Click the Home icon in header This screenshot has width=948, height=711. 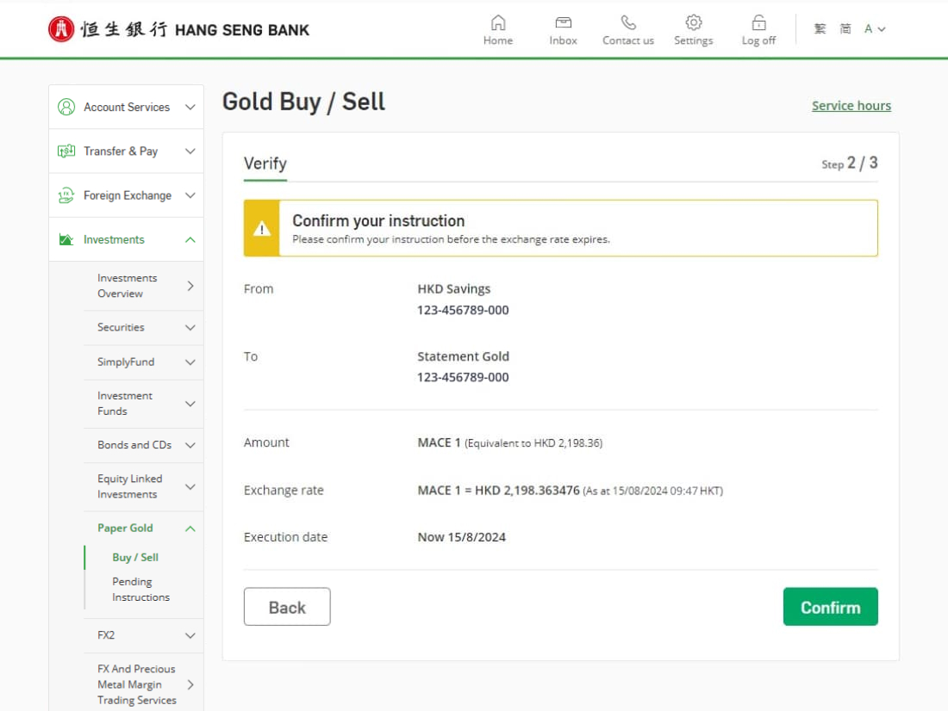497,23
